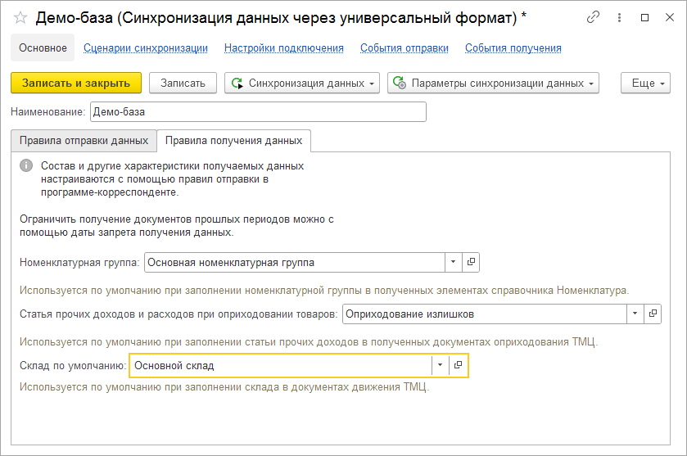Add form to favorites with star icon
Viewport: 687px width, 456px height.
[20, 17]
